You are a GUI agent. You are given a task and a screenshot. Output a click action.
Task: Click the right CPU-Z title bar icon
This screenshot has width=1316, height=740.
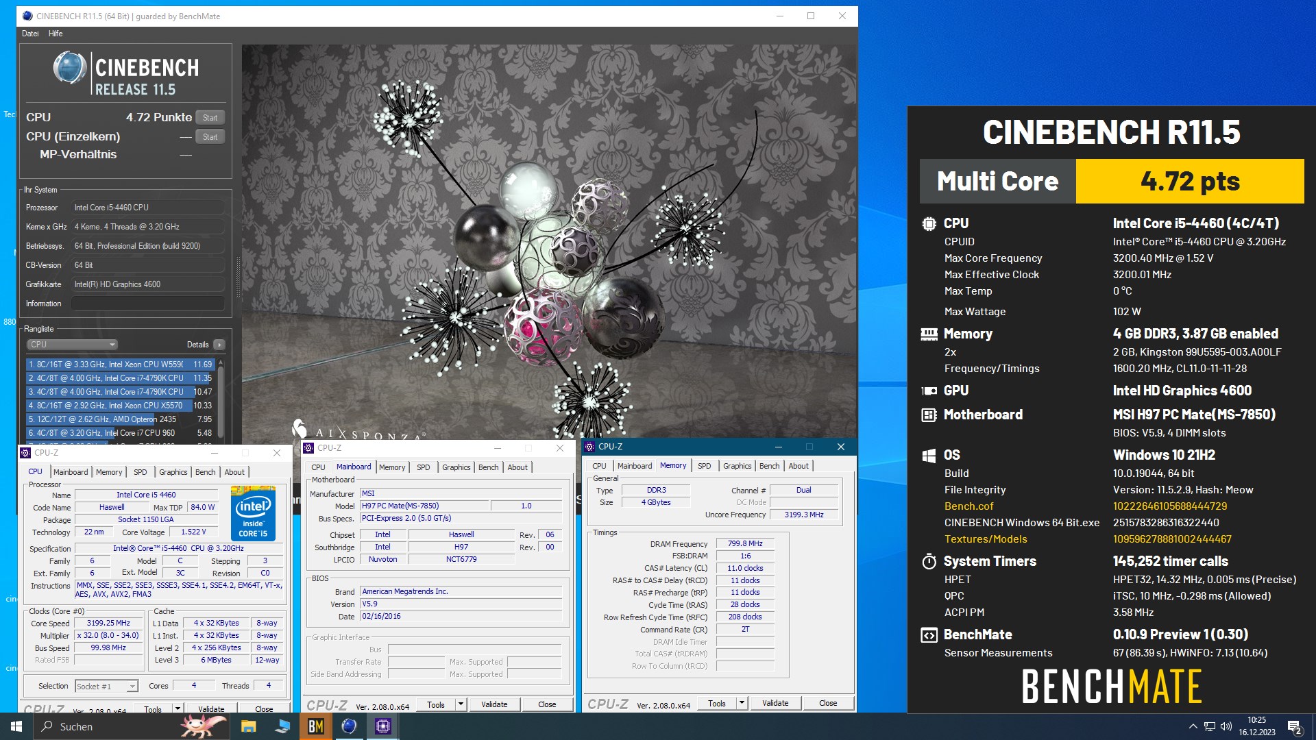589,447
